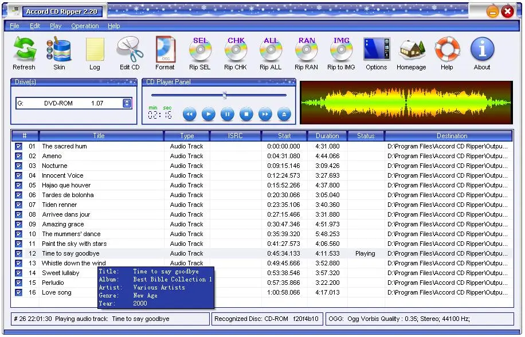Open the Options icon
The height and width of the screenshot is (337, 525).
[x=377, y=49]
